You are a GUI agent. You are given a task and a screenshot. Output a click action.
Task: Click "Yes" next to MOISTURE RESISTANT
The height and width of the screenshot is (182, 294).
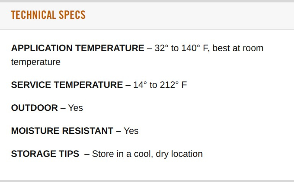pyautogui.click(x=131, y=131)
